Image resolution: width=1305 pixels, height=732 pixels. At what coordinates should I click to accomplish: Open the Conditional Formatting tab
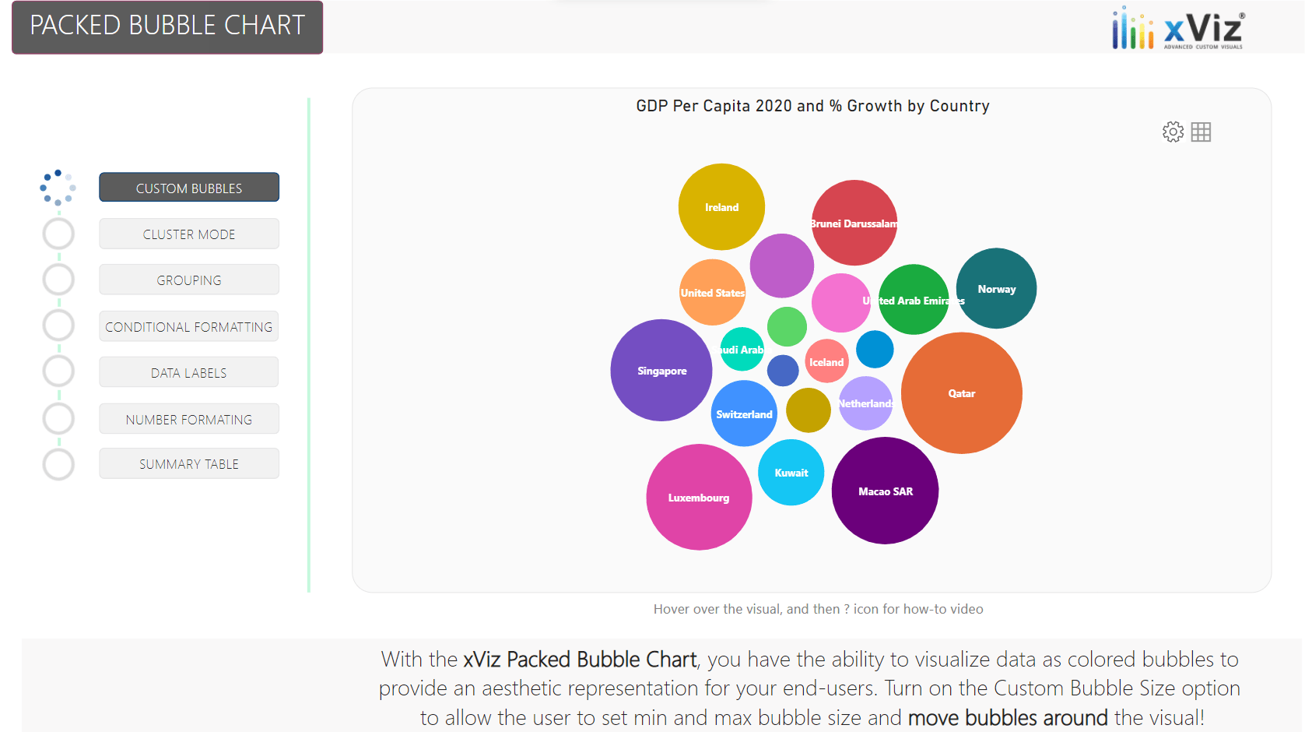coord(188,326)
